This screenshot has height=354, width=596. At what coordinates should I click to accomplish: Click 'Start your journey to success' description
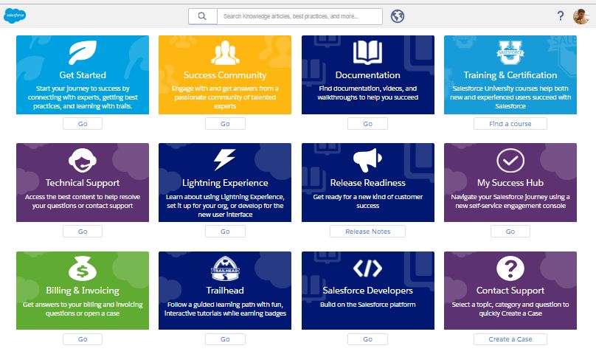[83, 97]
